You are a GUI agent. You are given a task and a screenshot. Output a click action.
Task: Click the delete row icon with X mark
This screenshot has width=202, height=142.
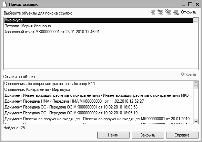pos(168,12)
